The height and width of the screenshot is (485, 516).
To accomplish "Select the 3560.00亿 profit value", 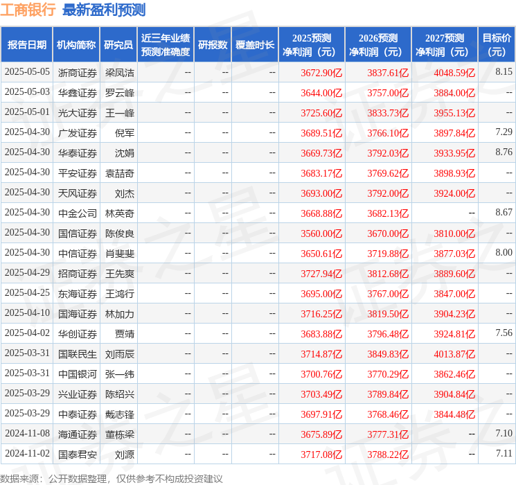I will pos(321,233).
